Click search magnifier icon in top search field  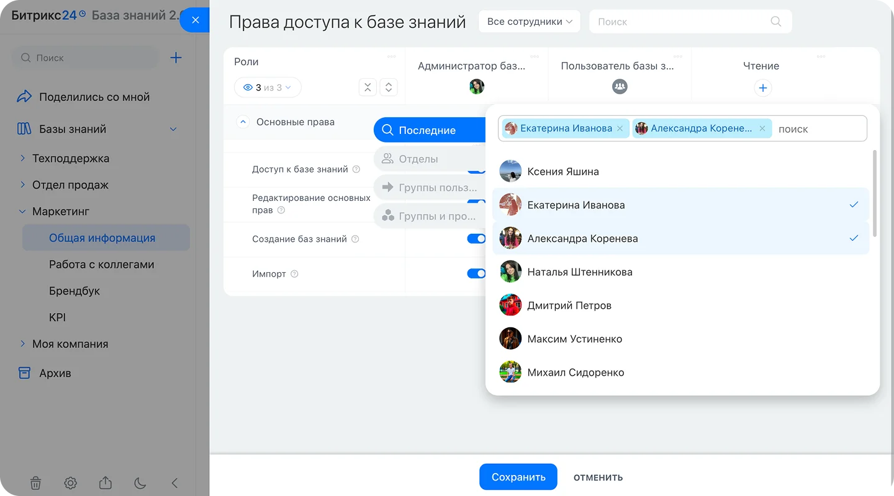pos(776,21)
